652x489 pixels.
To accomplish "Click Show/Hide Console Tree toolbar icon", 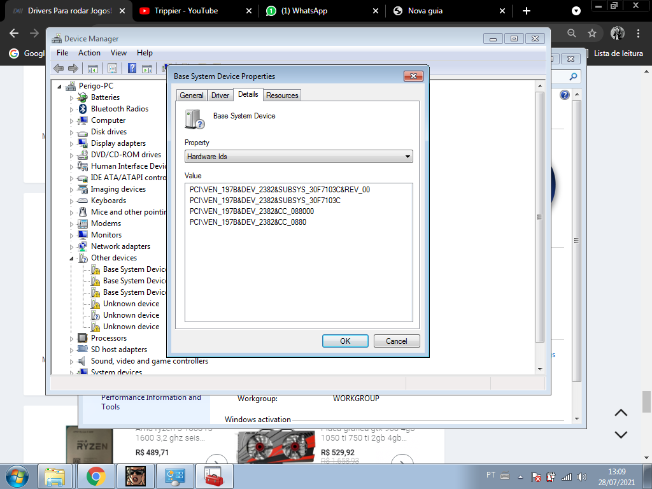I will [93, 69].
